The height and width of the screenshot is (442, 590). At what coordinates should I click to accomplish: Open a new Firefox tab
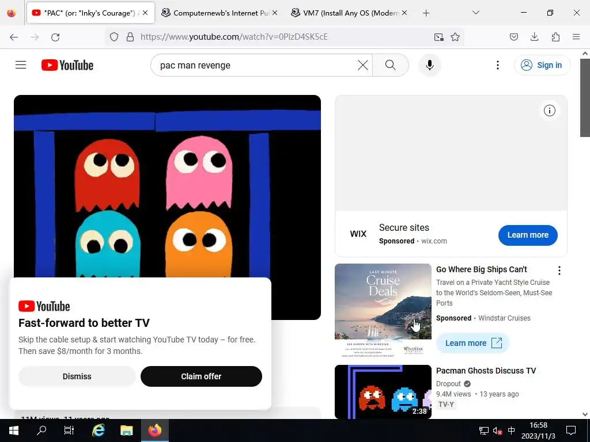426,13
